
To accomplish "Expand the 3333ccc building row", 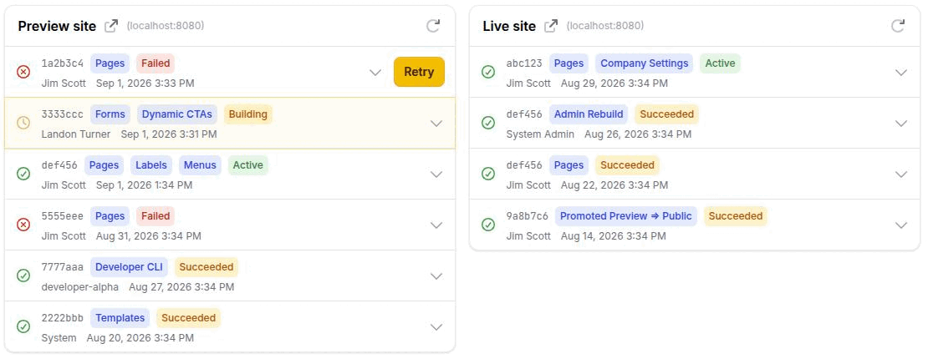I will point(436,123).
